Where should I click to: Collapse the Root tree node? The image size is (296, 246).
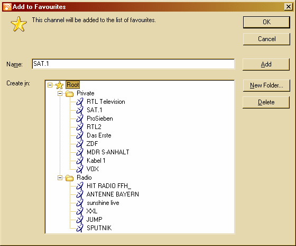point(50,85)
